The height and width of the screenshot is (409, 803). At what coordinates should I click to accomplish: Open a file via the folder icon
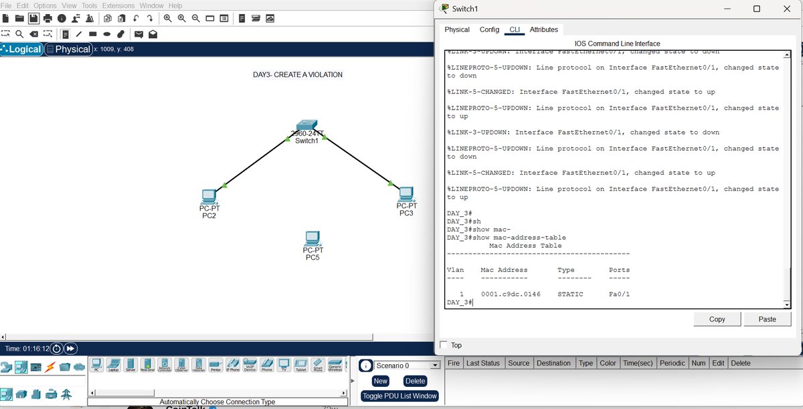(x=19, y=18)
